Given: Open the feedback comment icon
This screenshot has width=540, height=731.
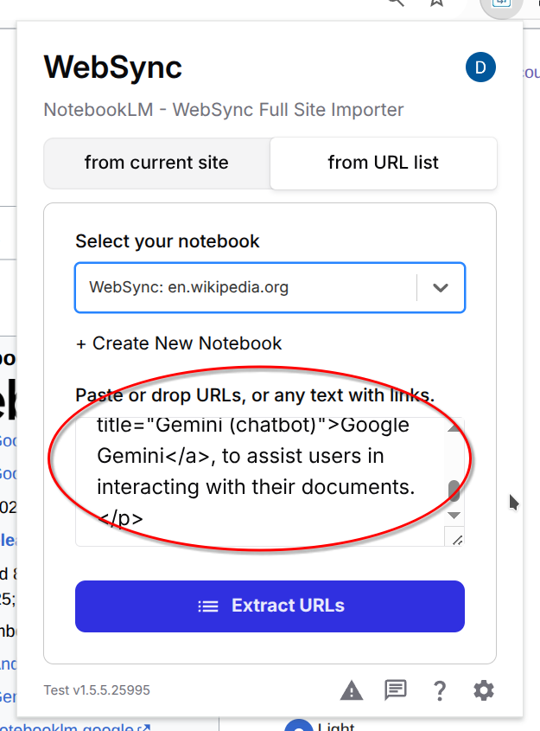Looking at the screenshot, I should pos(396,689).
